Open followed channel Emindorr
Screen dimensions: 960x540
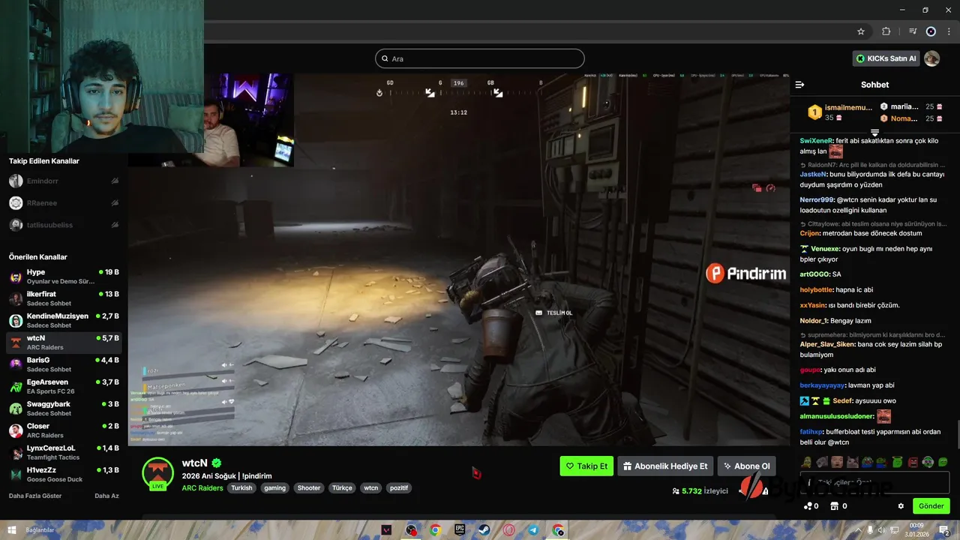coord(64,181)
